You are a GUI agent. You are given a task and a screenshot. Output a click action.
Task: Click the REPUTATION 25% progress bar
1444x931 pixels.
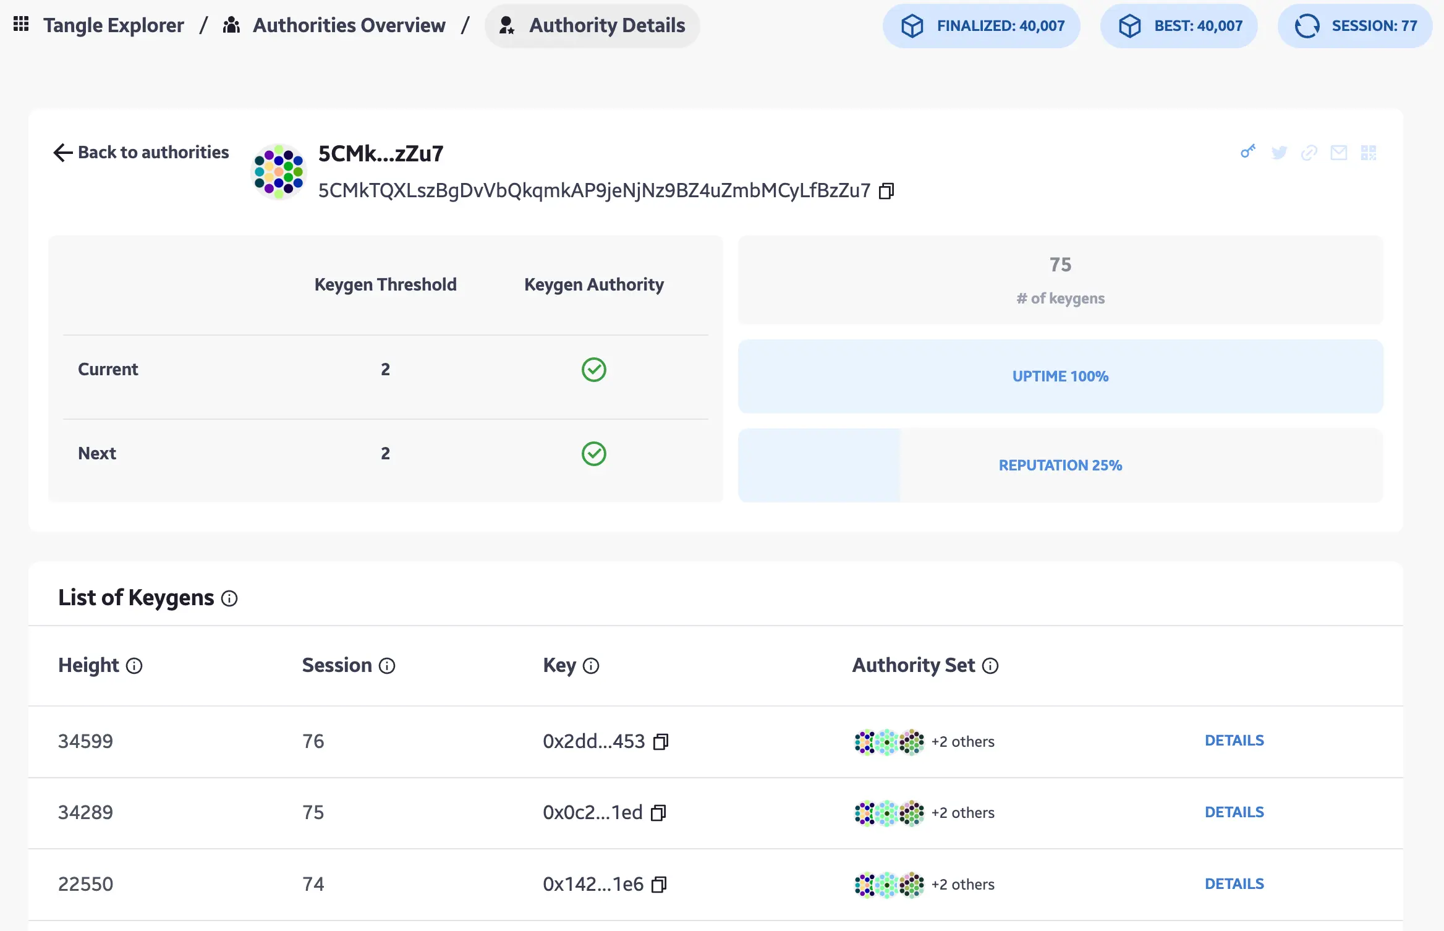[1061, 465]
